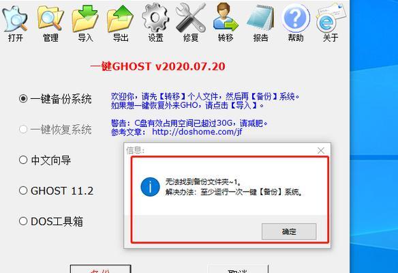Confirm the dialog with 确定 button

click(x=289, y=231)
